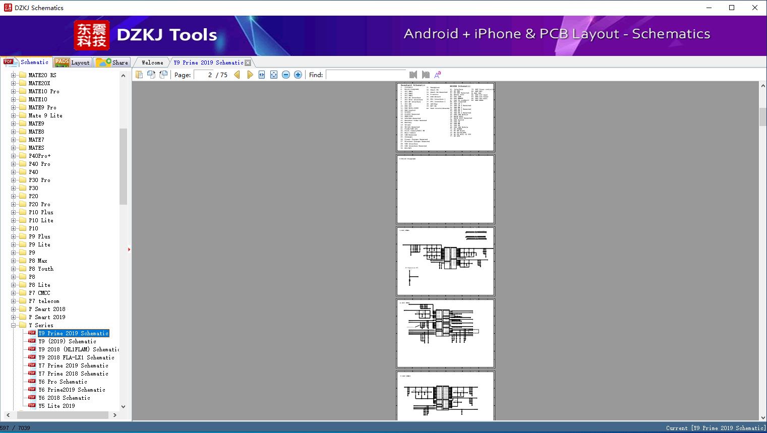Open Y6 2018 Schematic
The height and width of the screenshot is (433, 767).
click(x=64, y=398)
